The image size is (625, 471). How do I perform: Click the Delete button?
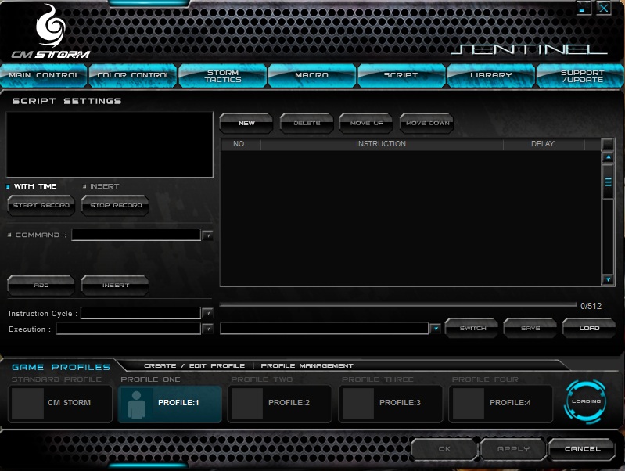tap(307, 124)
